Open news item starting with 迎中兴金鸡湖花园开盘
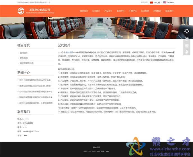193x157 pixels. [x=36, y=103]
